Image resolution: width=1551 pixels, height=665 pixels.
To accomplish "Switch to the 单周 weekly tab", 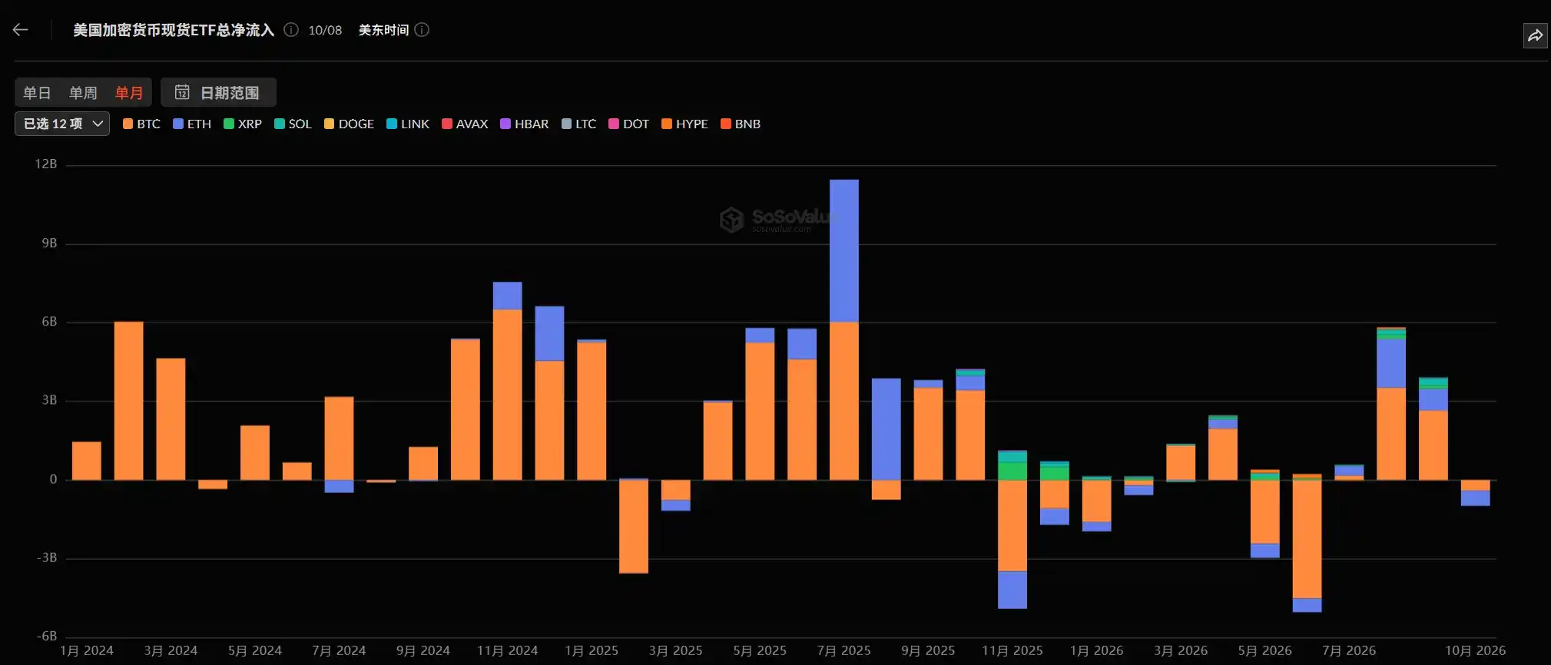I will 83,93.
